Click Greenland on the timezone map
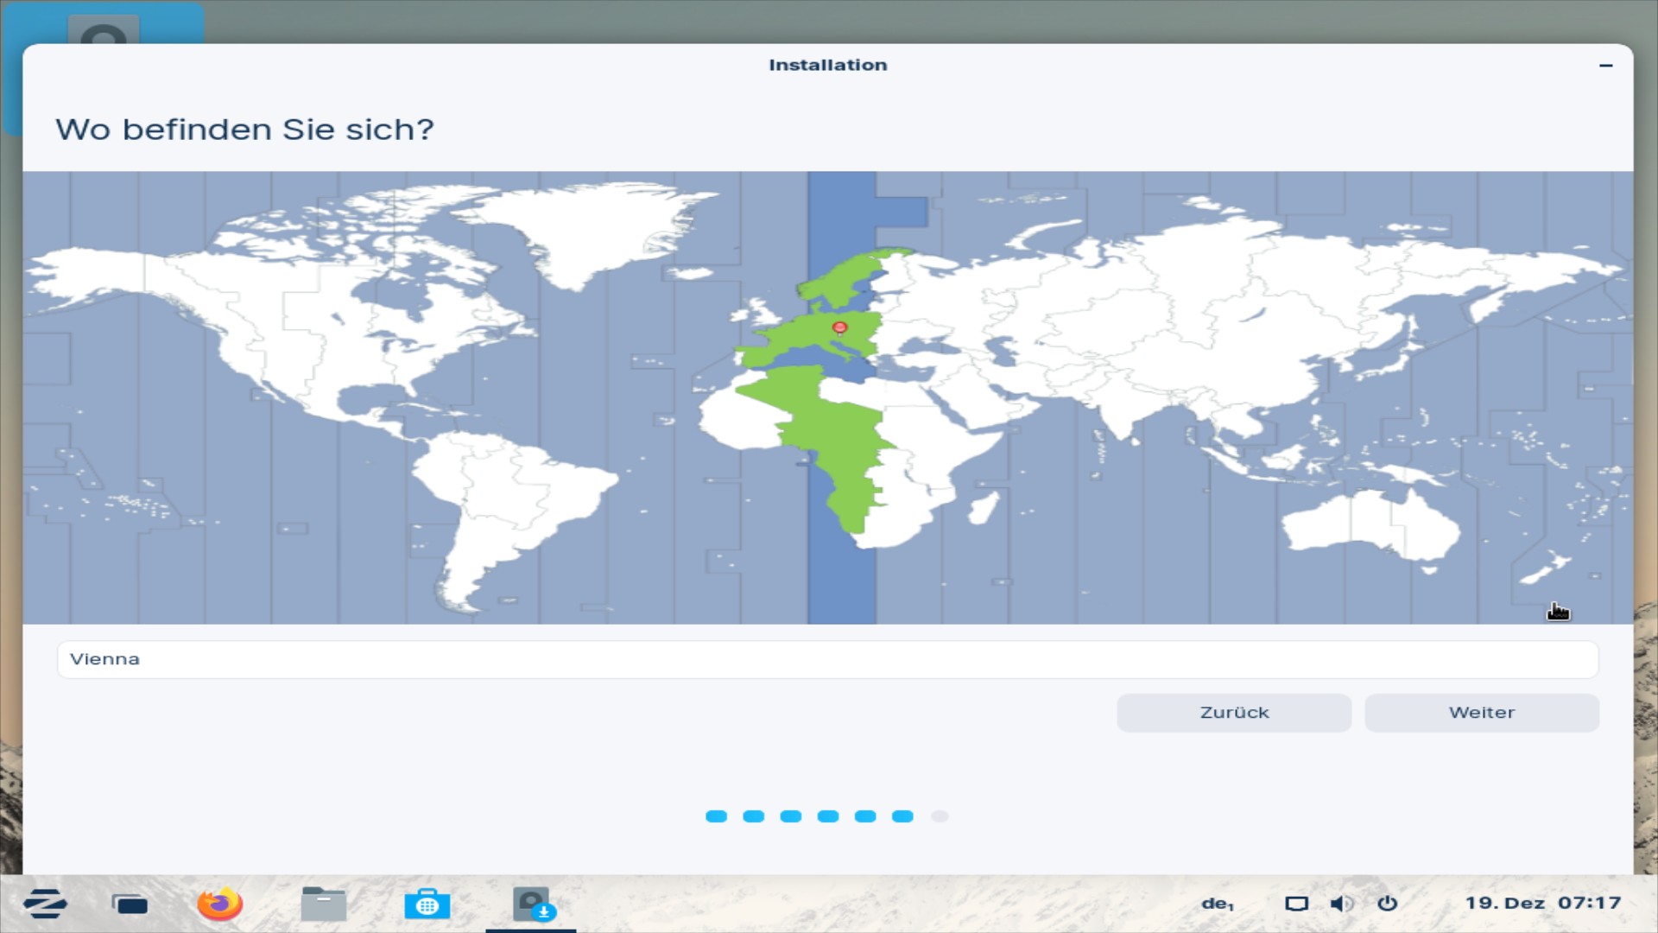1658x933 pixels. [587, 229]
